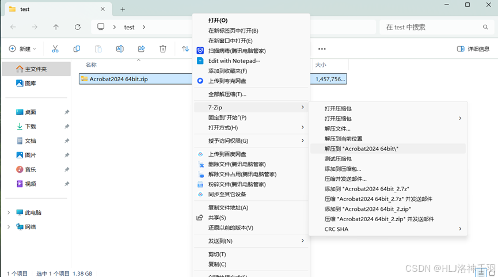
Task: Choose 解压文件... entry
Action: pyautogui.click(x=388, y=128)
